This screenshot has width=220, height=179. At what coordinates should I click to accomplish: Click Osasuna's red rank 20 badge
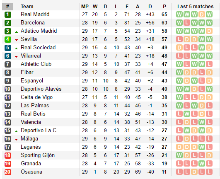click(x=8, y=172)
